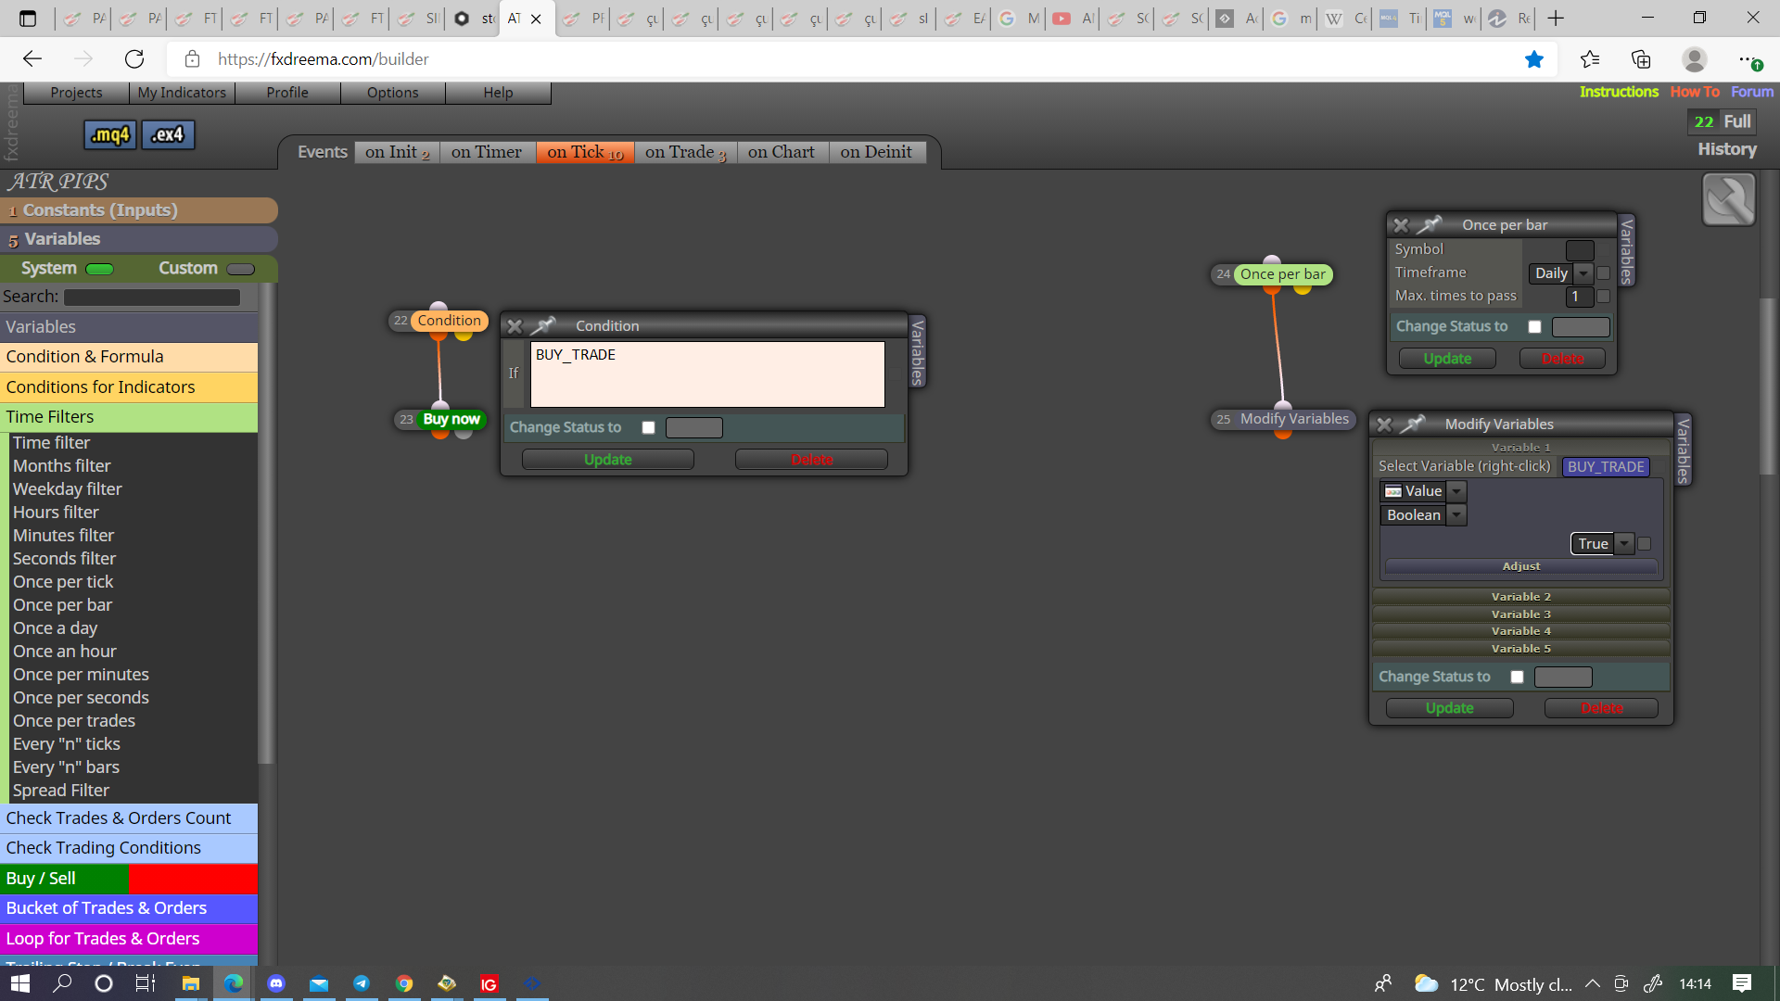Click Update in the Condition panel

point(608,460)
